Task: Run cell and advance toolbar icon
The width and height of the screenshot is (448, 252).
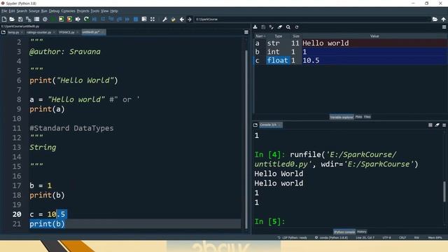Action: click(69, 19)
